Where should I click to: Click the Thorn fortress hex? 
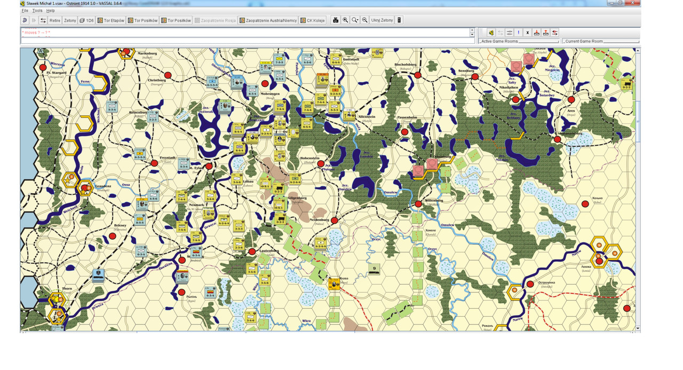click(57, 299)
